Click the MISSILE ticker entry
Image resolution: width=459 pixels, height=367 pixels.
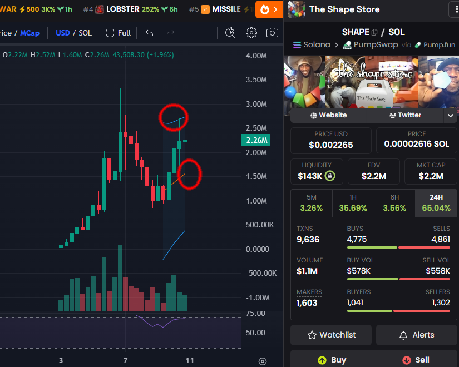[x=221, y=9]
